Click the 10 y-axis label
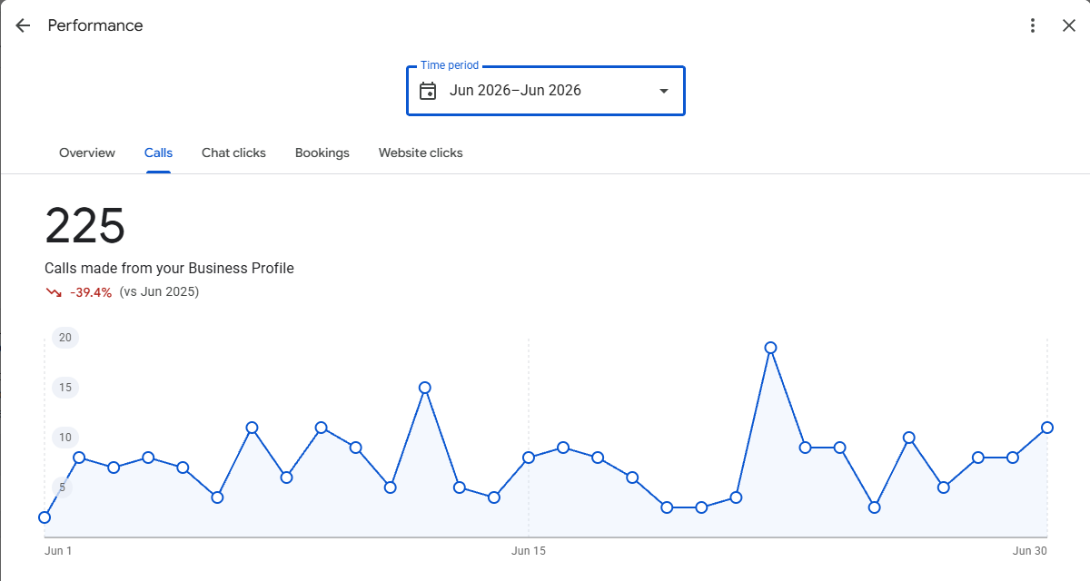This screenshot has height=581, width=1090. tap(65, 438)
